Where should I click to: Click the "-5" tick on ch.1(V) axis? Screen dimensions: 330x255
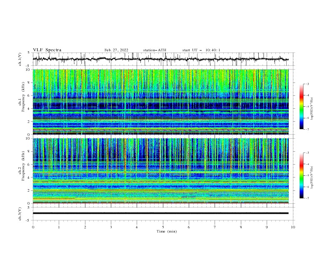28,66
